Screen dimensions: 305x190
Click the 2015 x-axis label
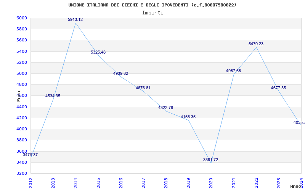pyautogui.click(x=98, y=183)
